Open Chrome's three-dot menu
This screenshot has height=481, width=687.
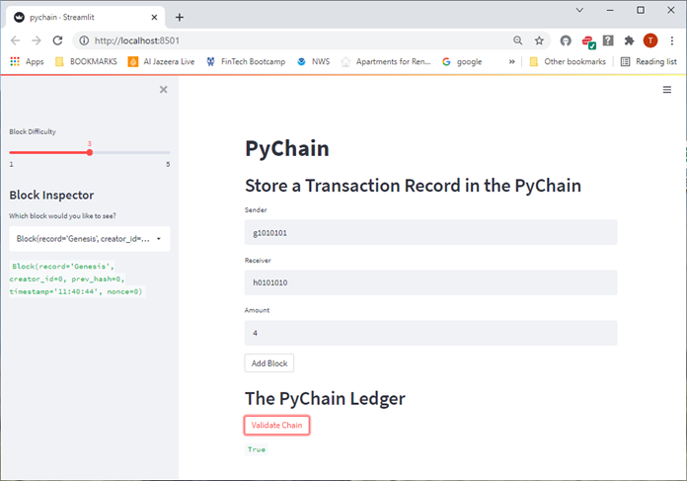point(671,40)
